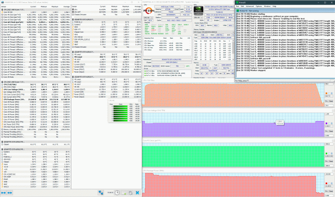Select the CPU Package Power sensor row
The height and width of the screenshot is (197, 335).
(35, 100)
